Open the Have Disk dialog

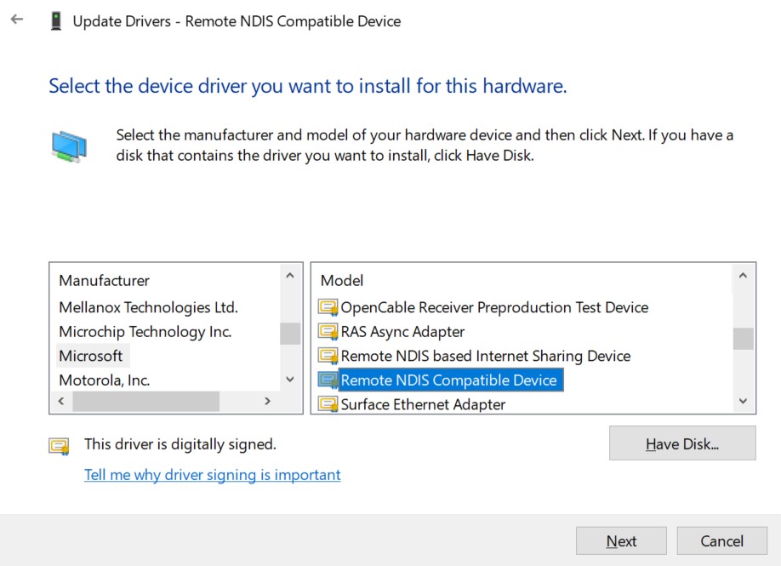681,443
